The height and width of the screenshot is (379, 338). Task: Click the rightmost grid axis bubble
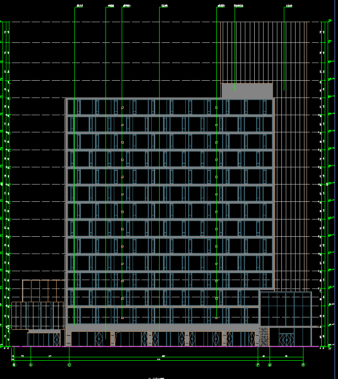click(x=303, y=365)
